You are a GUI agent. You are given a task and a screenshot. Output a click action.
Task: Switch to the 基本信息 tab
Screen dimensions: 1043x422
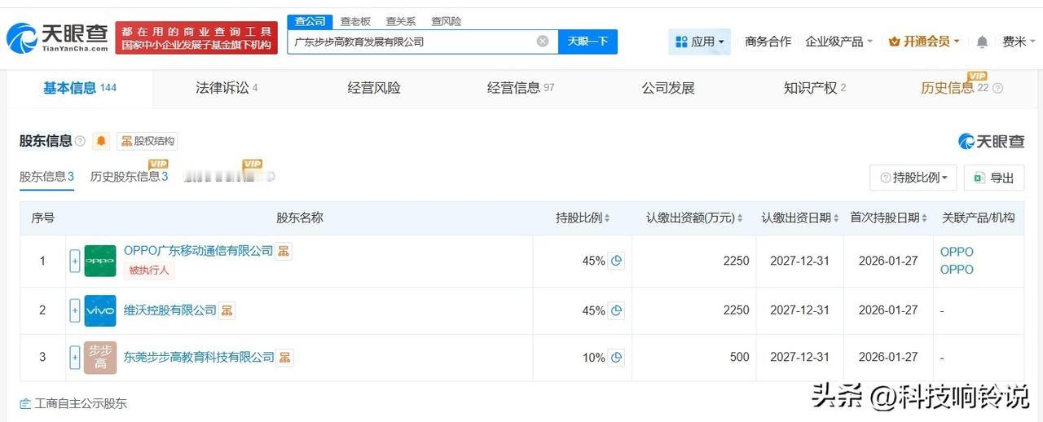[79, 88]
